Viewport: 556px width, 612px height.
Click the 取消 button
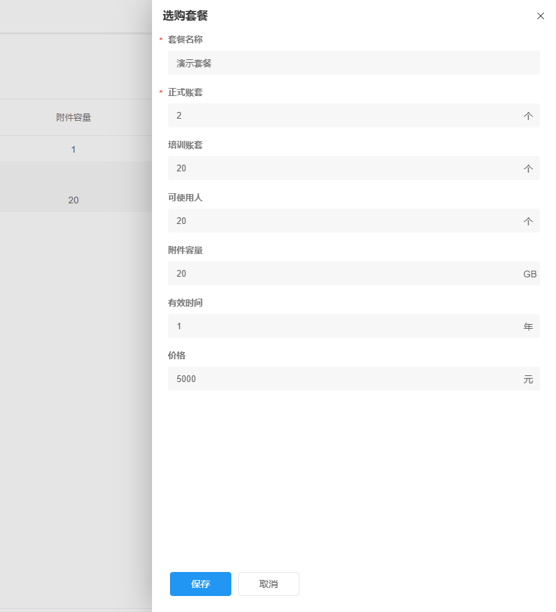point(269,584)
